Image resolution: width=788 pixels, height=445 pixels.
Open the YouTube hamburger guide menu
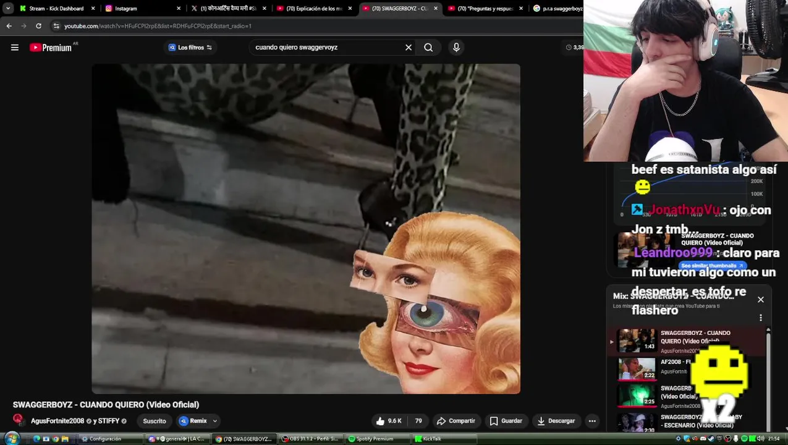tap(15, 48)
